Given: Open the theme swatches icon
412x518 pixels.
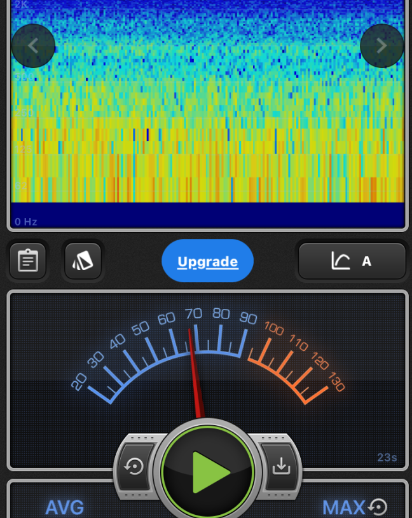Looking at the screenshot, I should pyautogui.click(x=83, y=261).
